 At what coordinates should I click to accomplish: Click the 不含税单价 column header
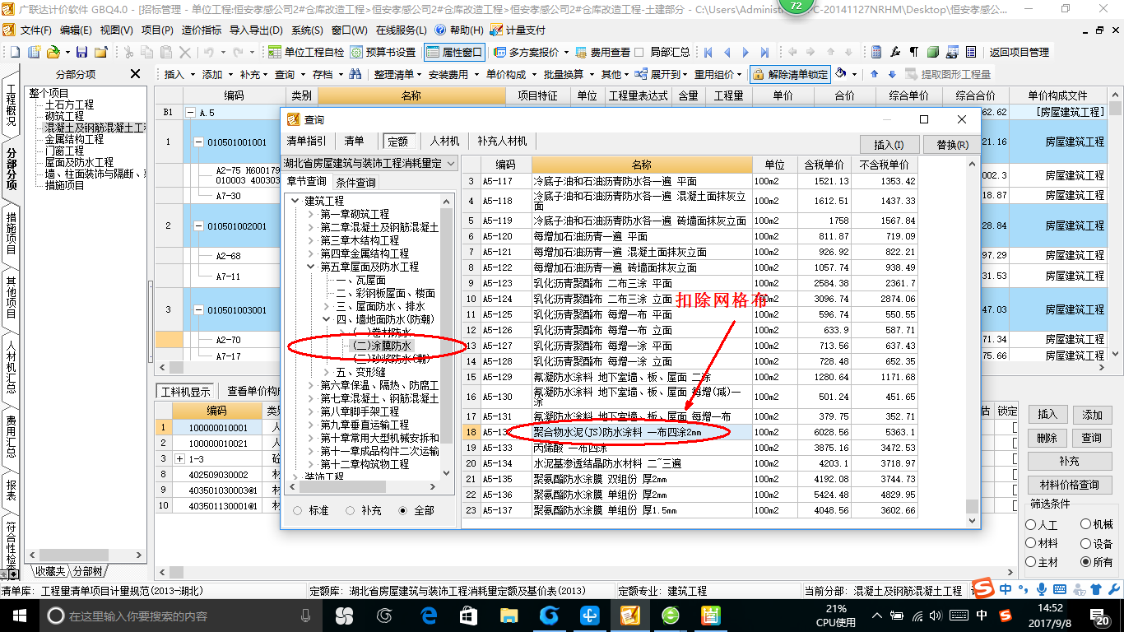point(885,165)
